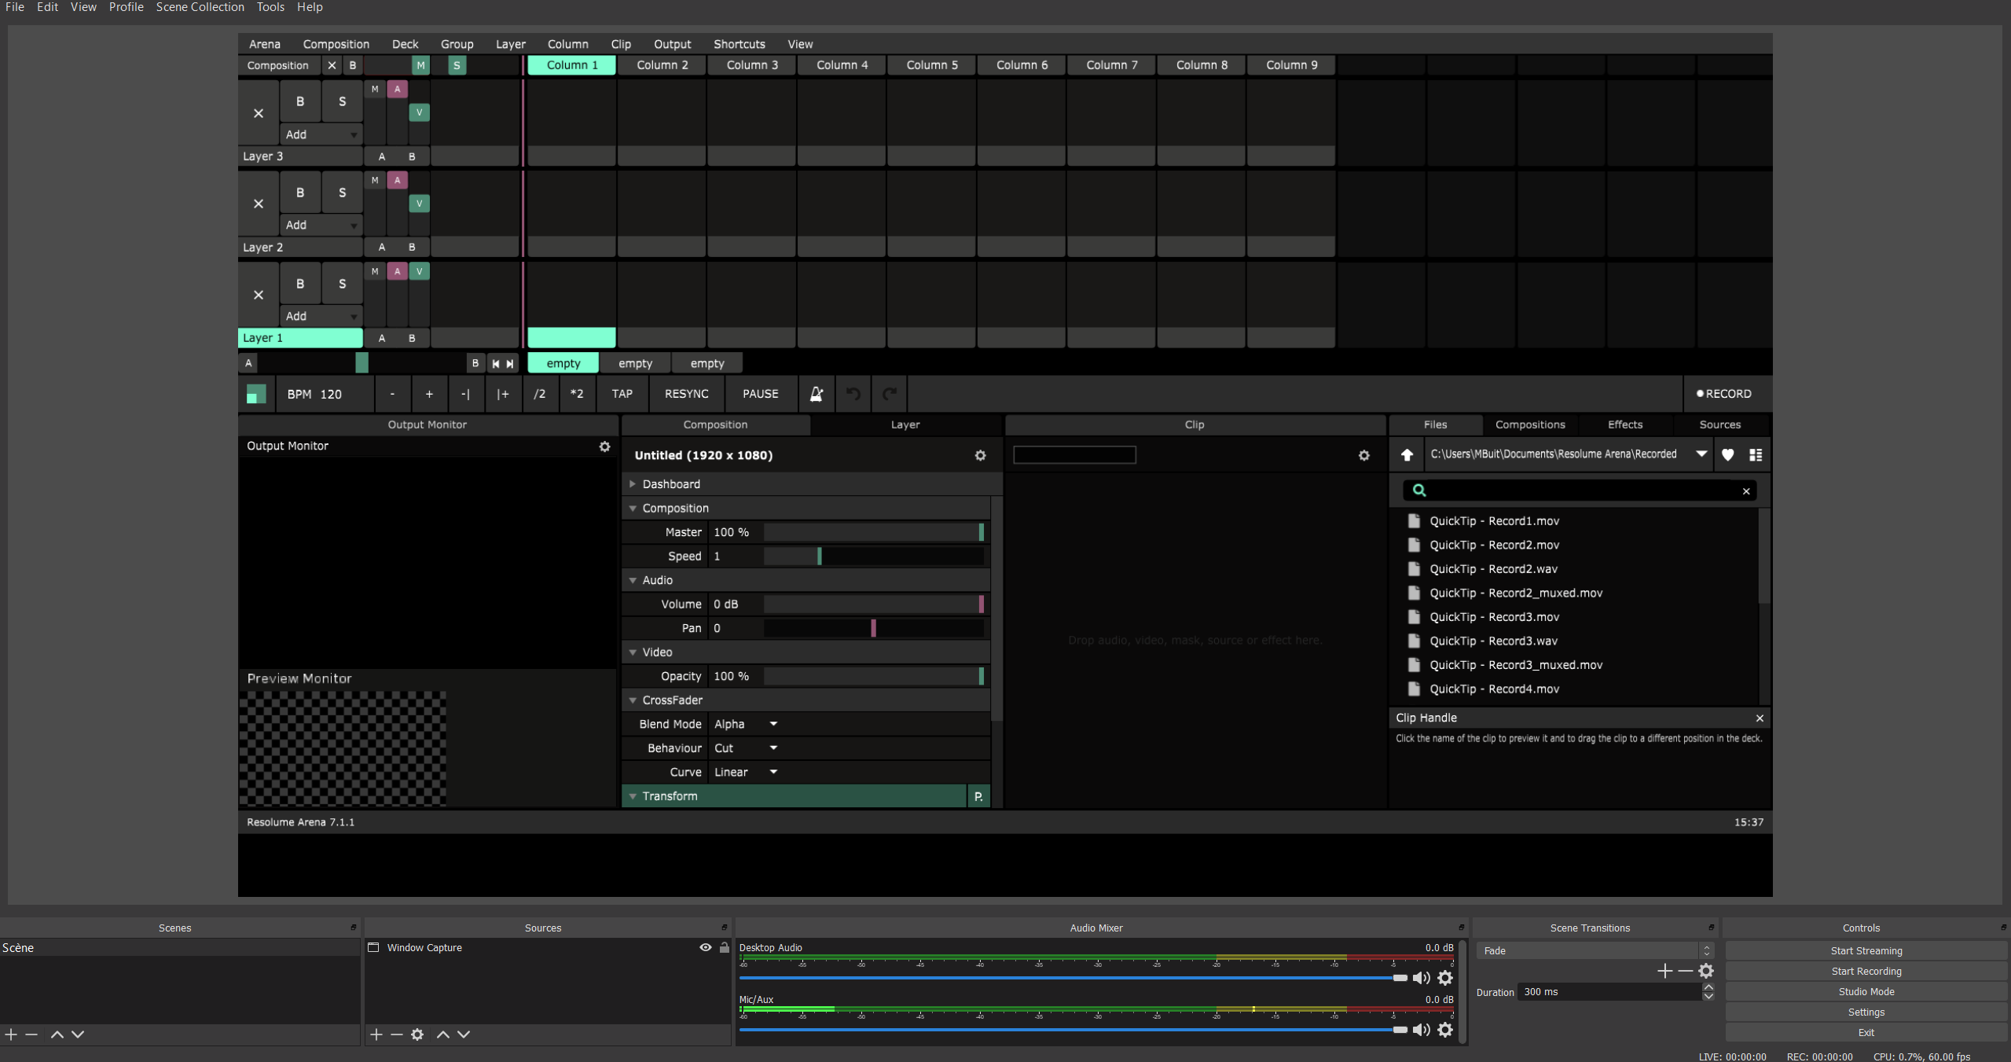Click the RESYNC button in transport
Screen dimensions: 2011x1062
(685, 392)
